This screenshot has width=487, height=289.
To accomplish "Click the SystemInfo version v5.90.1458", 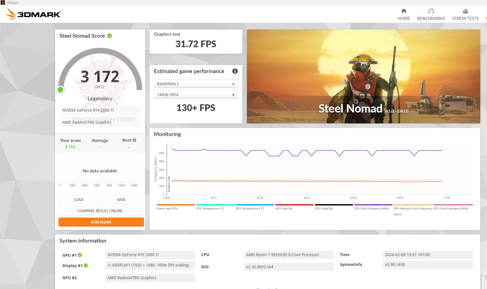I will pos(427,265).
